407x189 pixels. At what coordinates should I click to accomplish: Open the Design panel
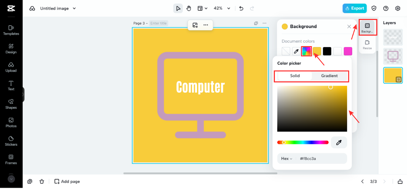[x=11, y=49]
